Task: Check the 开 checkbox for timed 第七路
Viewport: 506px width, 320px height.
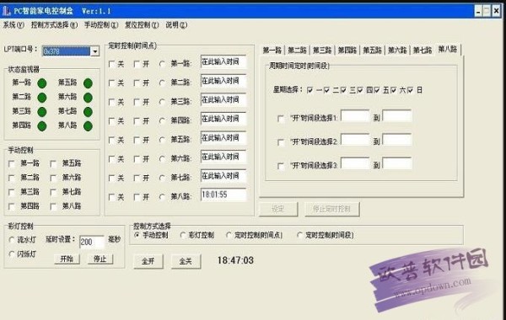Action: (x=137, y=178)
